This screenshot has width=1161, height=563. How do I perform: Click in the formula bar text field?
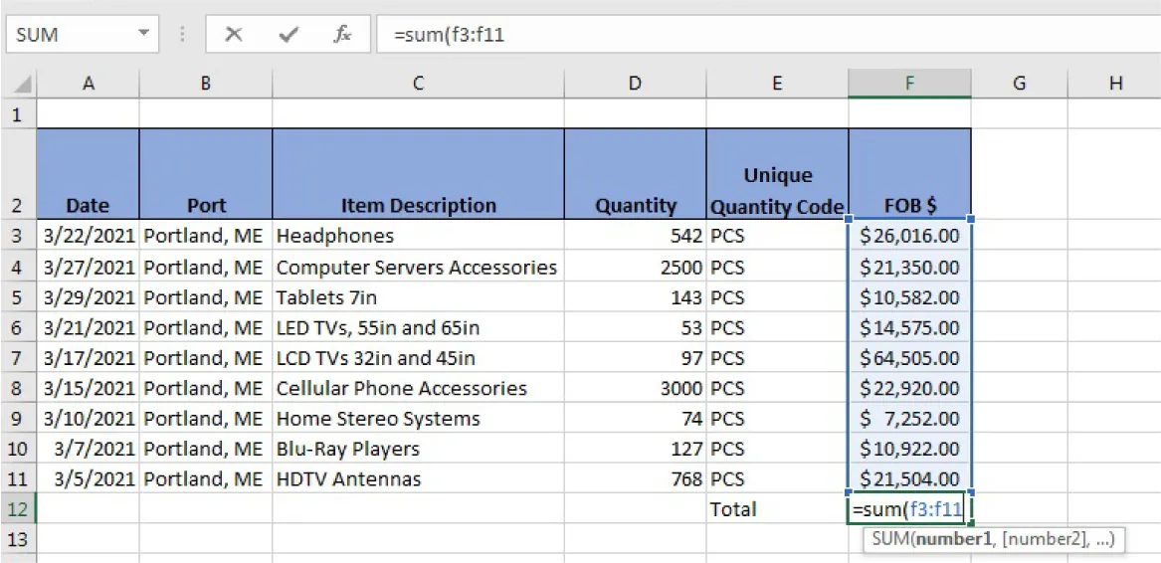click(x=756, y=35)
